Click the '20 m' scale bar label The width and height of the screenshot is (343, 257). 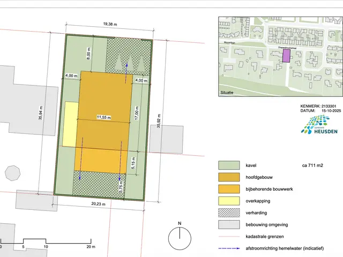tap(91, 247)
